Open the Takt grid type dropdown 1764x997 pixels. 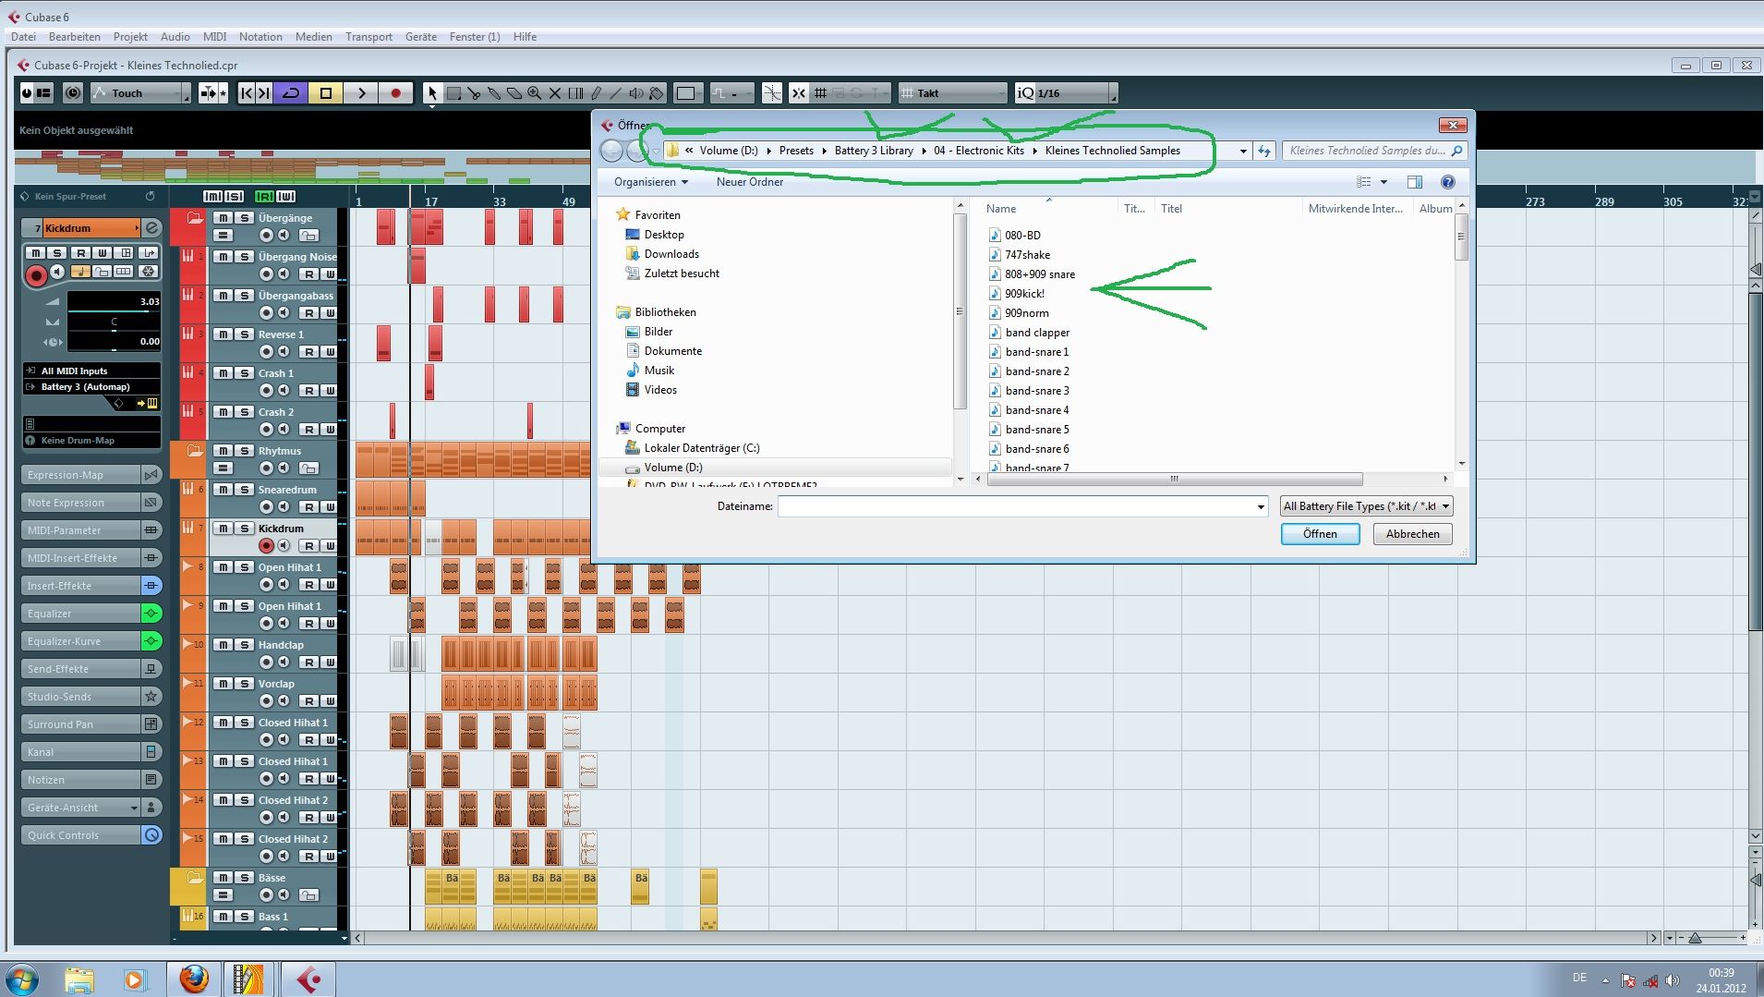(x=953, y=93)
